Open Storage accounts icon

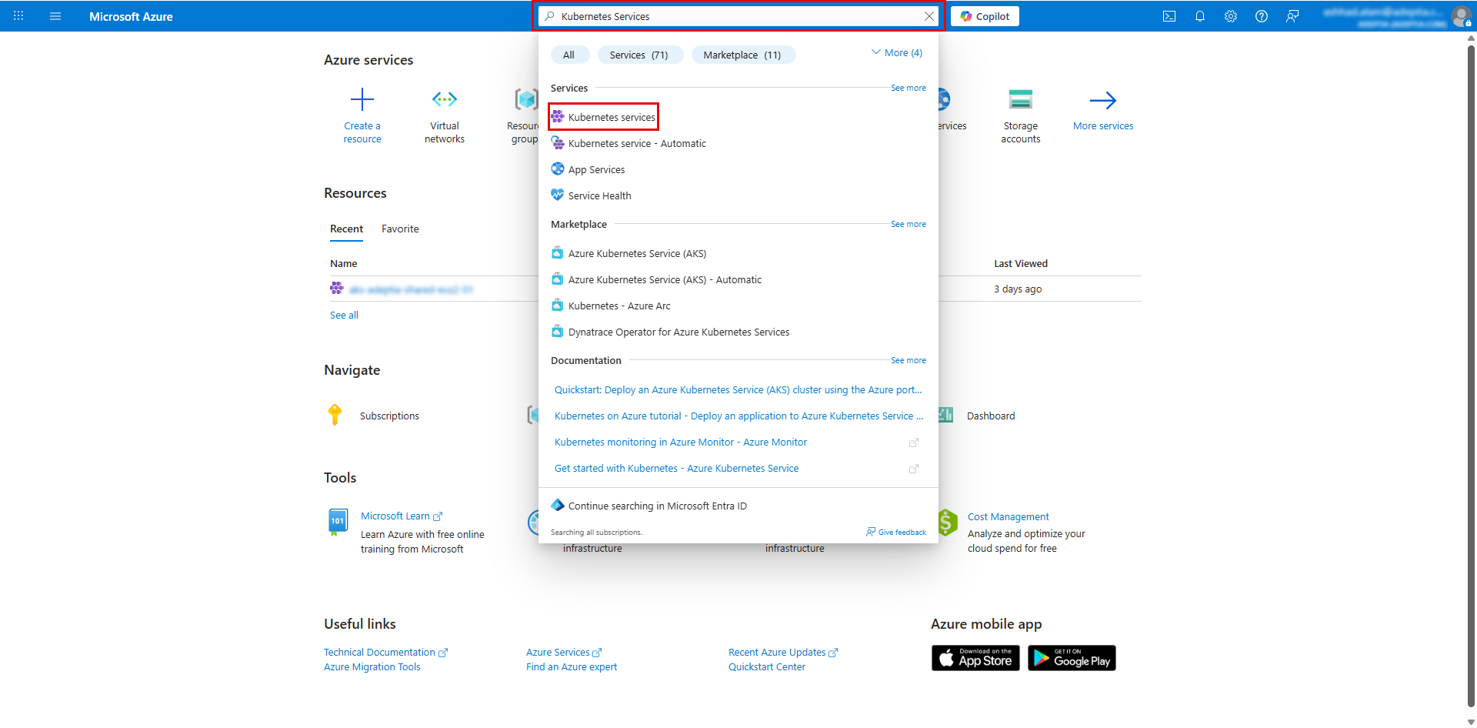[1021, 100]
